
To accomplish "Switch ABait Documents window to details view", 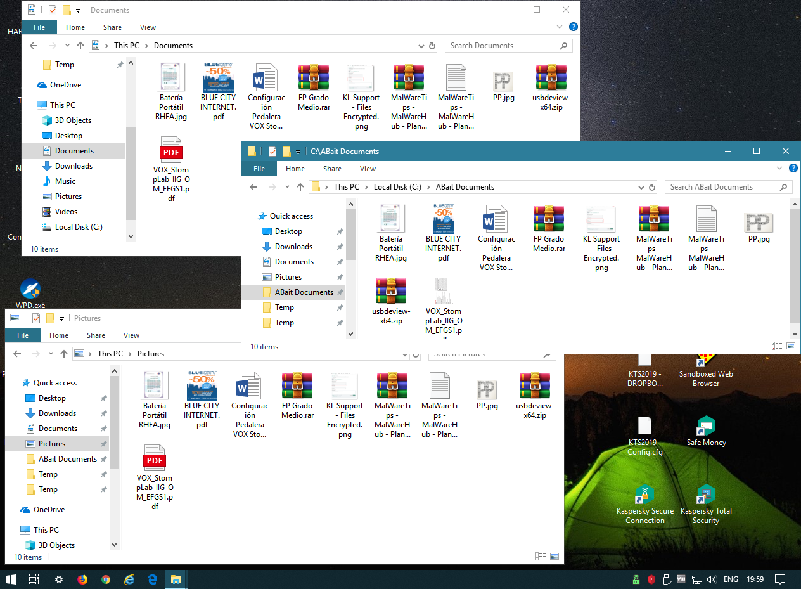I will tap(777, 346).
